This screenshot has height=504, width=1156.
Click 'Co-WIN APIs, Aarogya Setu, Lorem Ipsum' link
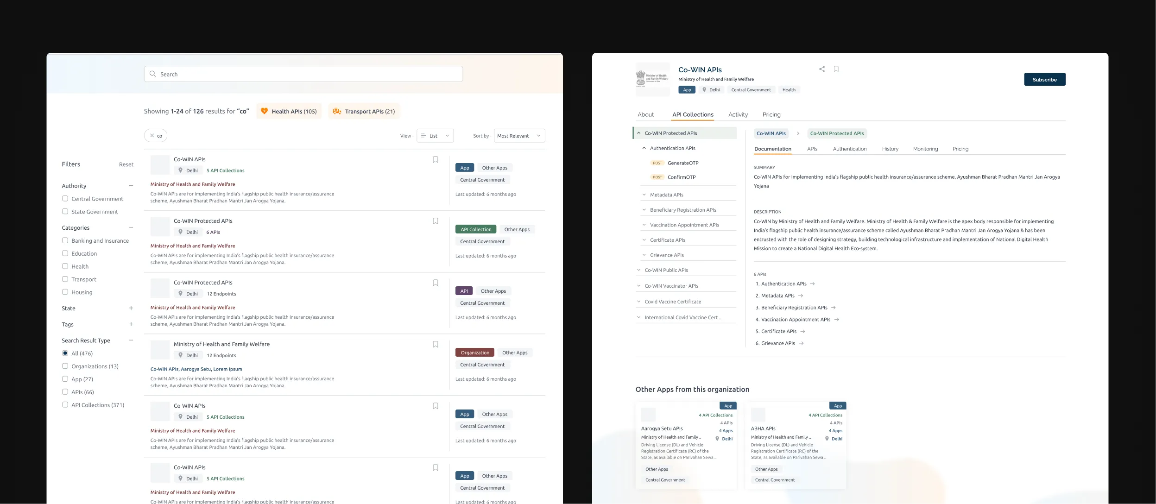pos(196,369)
